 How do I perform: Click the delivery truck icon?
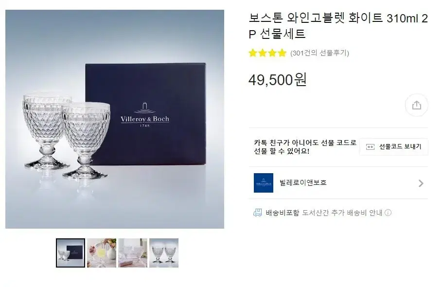tap(257, 213)
